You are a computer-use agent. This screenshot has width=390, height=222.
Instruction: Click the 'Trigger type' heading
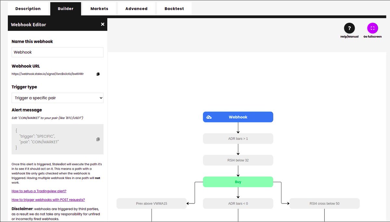pos(24,87)
